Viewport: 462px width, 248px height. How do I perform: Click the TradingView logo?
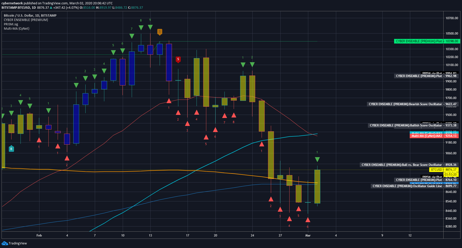[14, 243]
